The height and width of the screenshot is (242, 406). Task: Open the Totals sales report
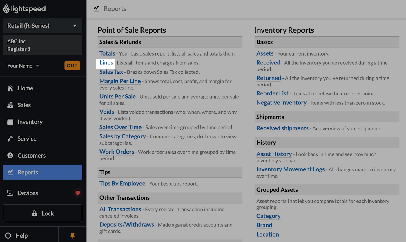pyautogui.click(x=107, y=53)
